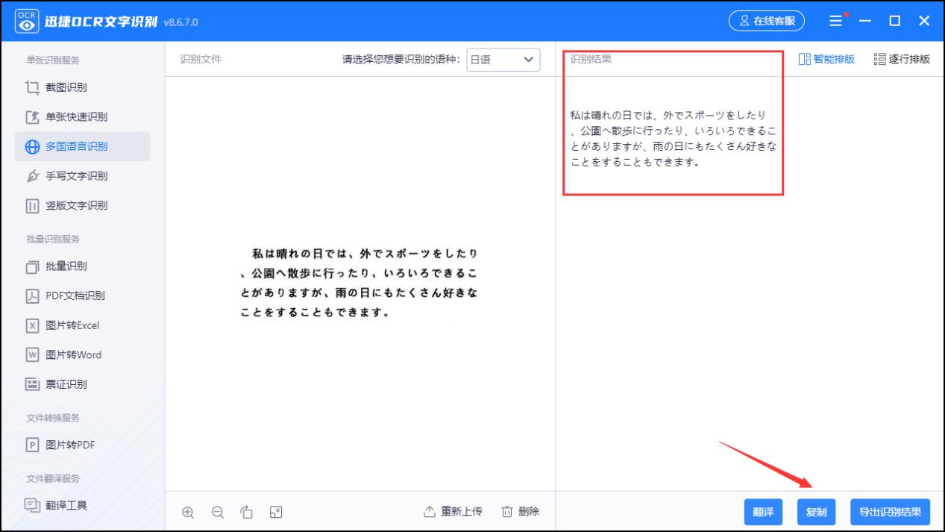945x532 pixels.
Task: Click the 单张快速识别 lightning page icon
Action: click(x=32, y=117)
